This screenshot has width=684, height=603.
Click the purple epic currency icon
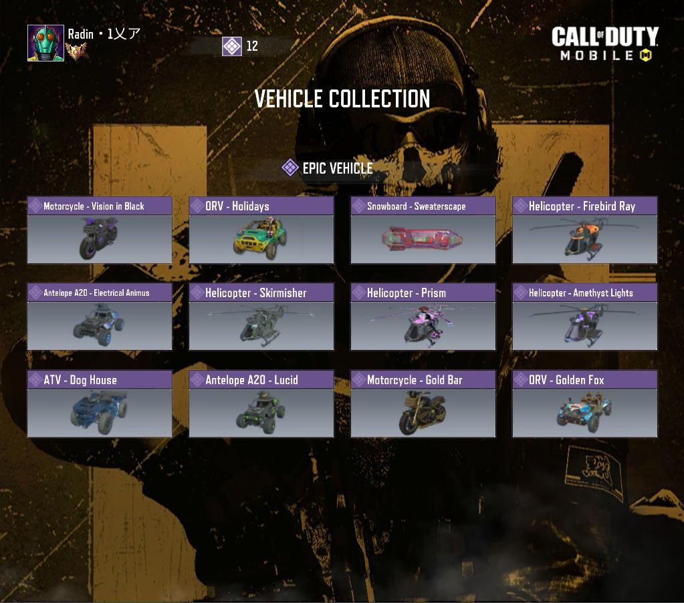point(231,46)
